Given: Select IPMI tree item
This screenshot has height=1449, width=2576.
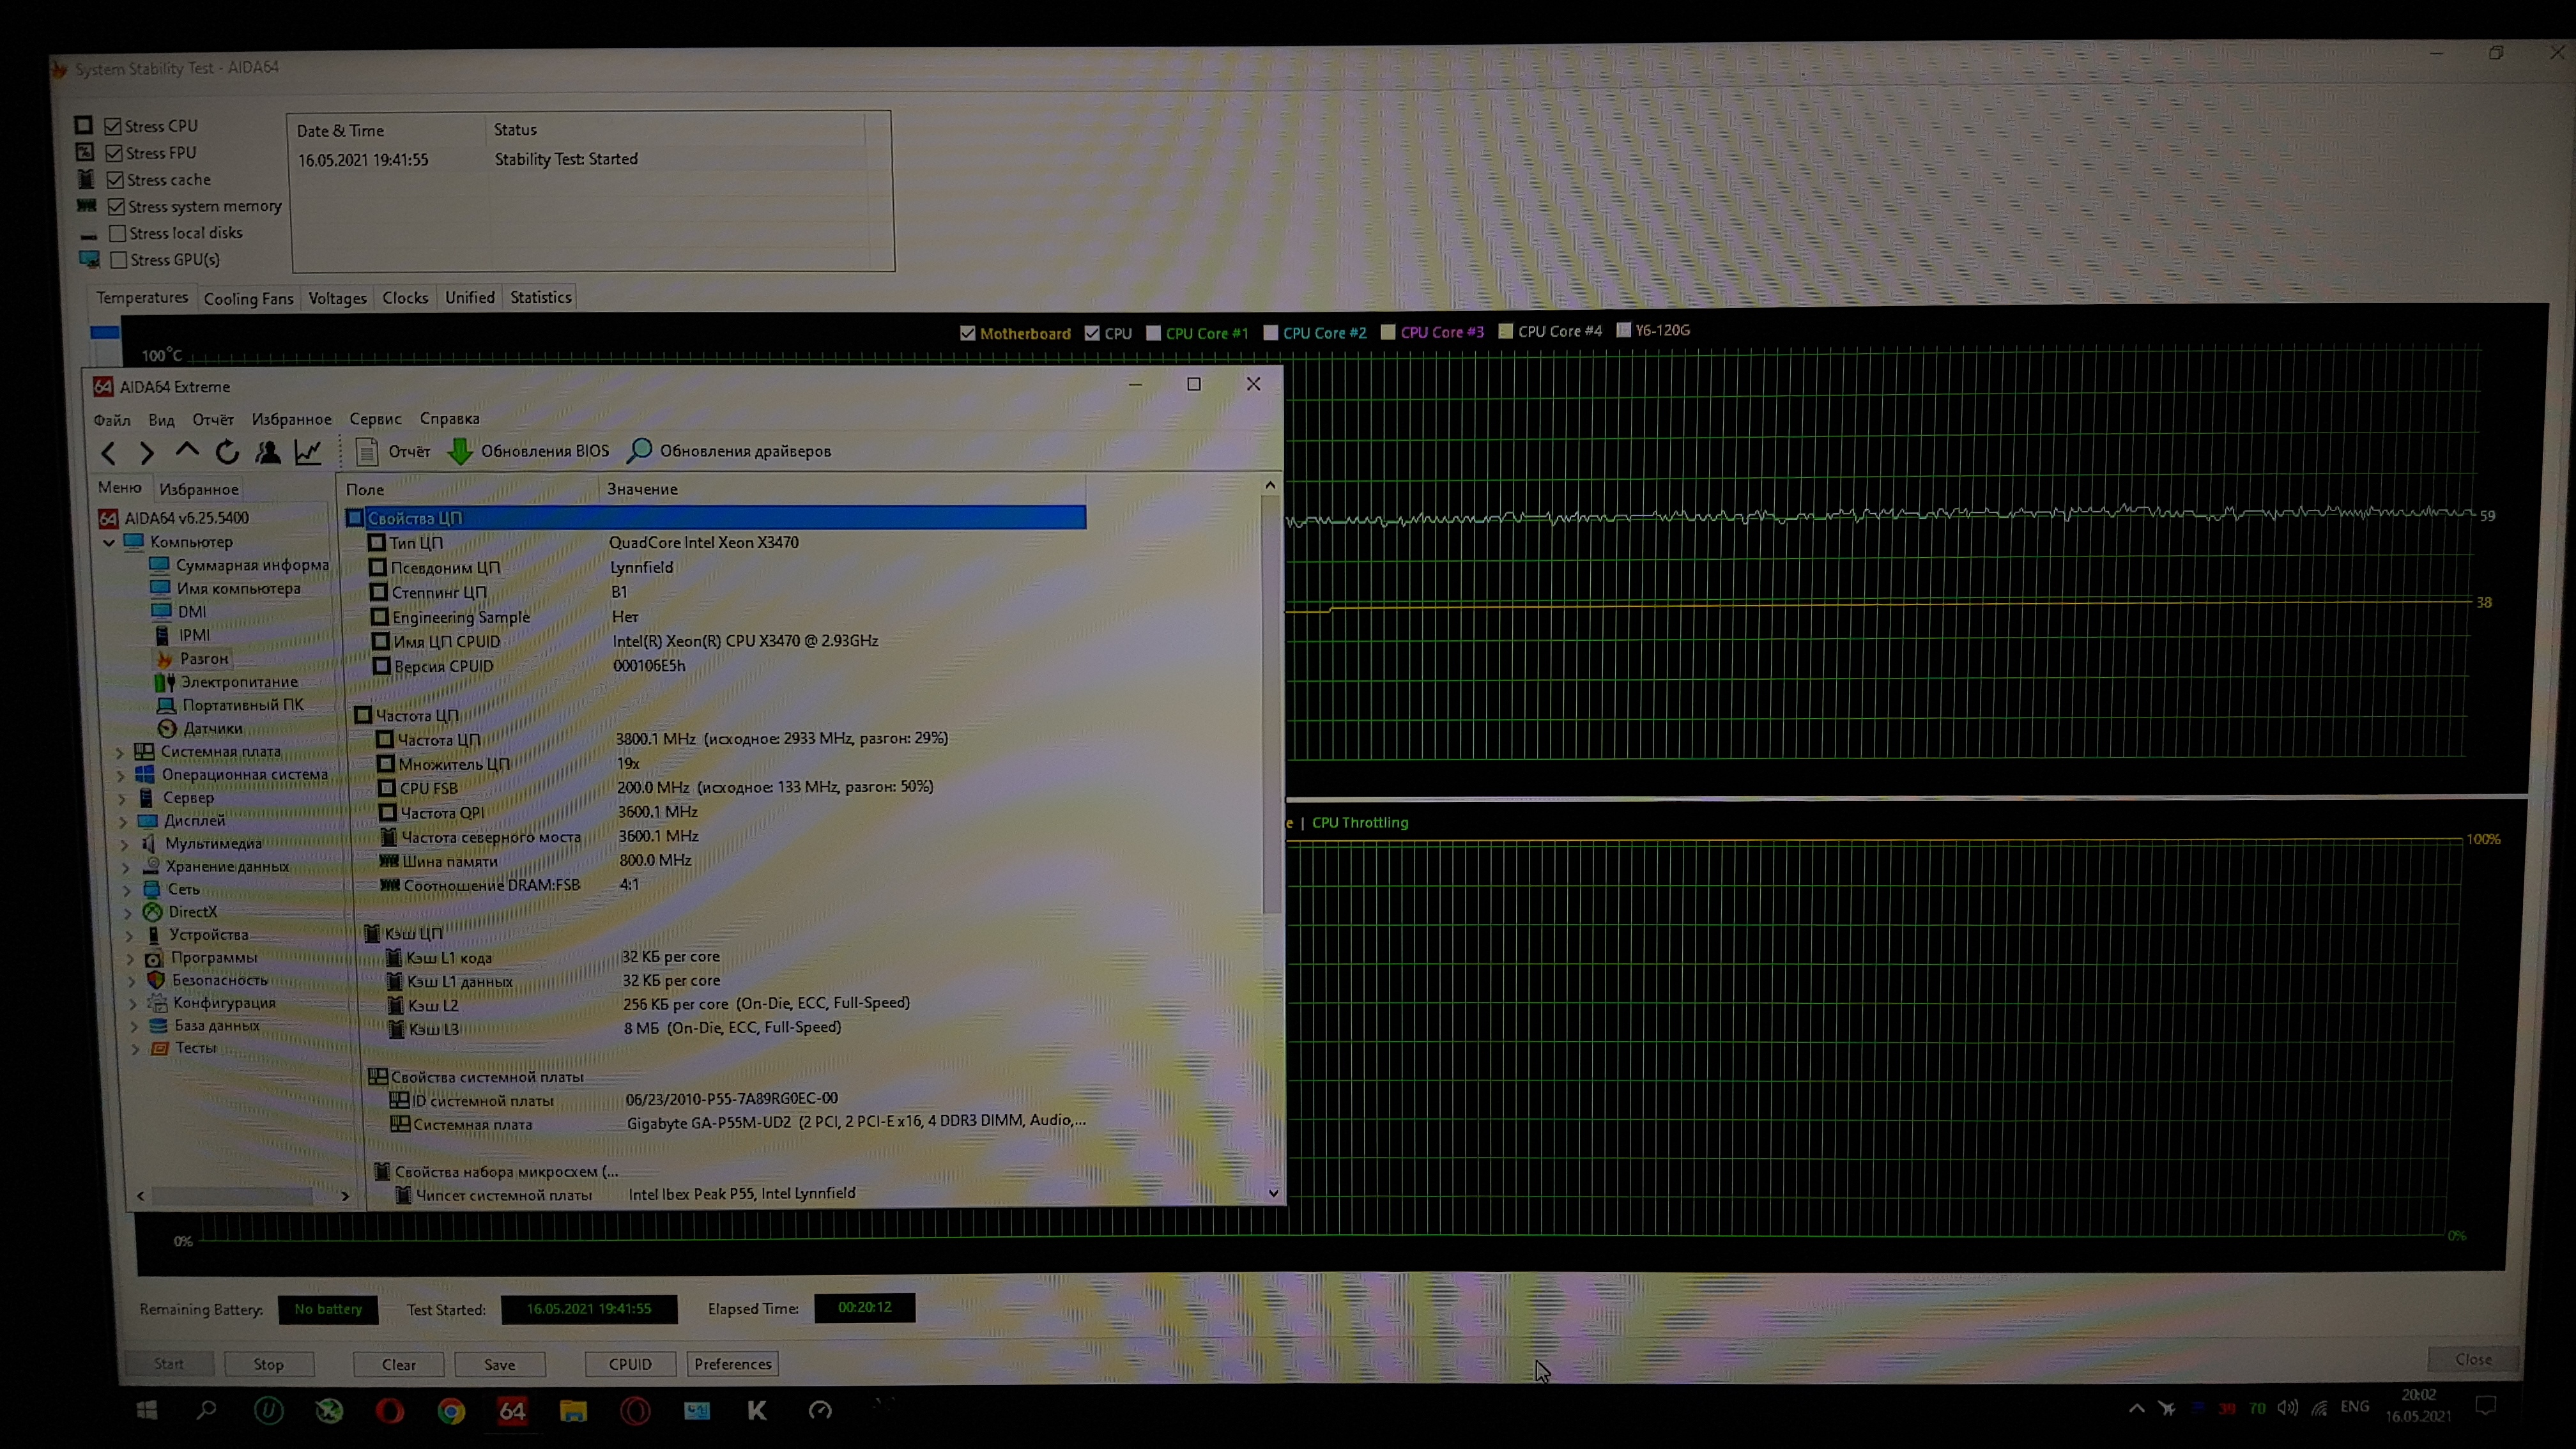Looking at the screenshot, I should pos(182,635).
